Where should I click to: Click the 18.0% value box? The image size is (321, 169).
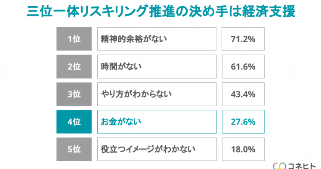pyautogui.click(x=243, y=149)
